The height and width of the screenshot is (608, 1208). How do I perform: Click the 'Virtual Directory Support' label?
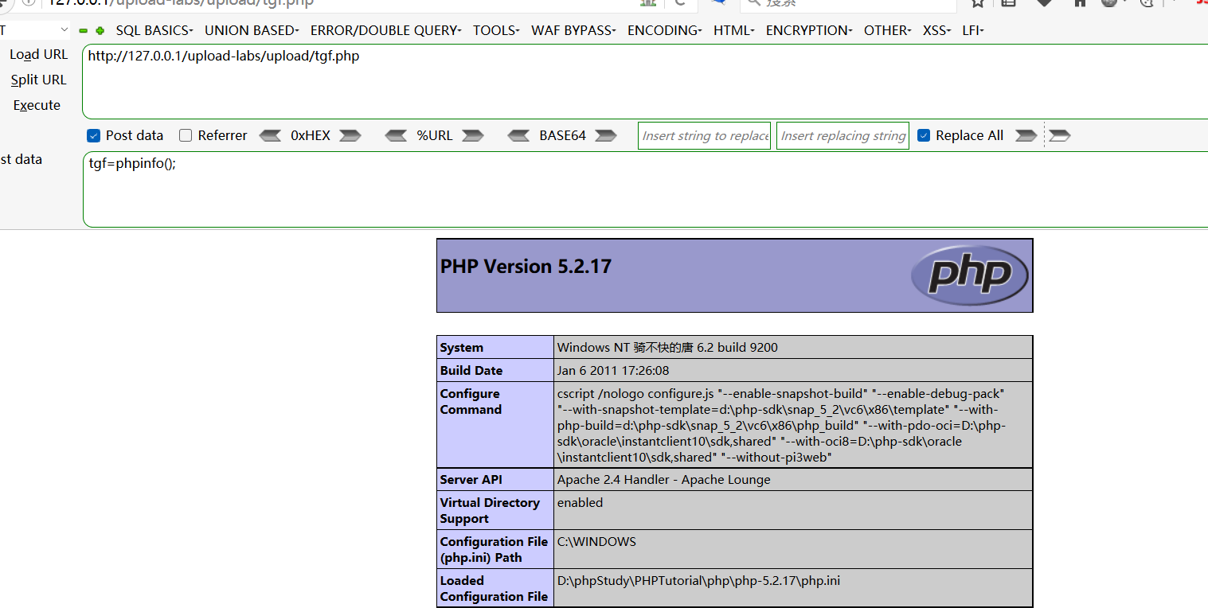tap(490, 510)
